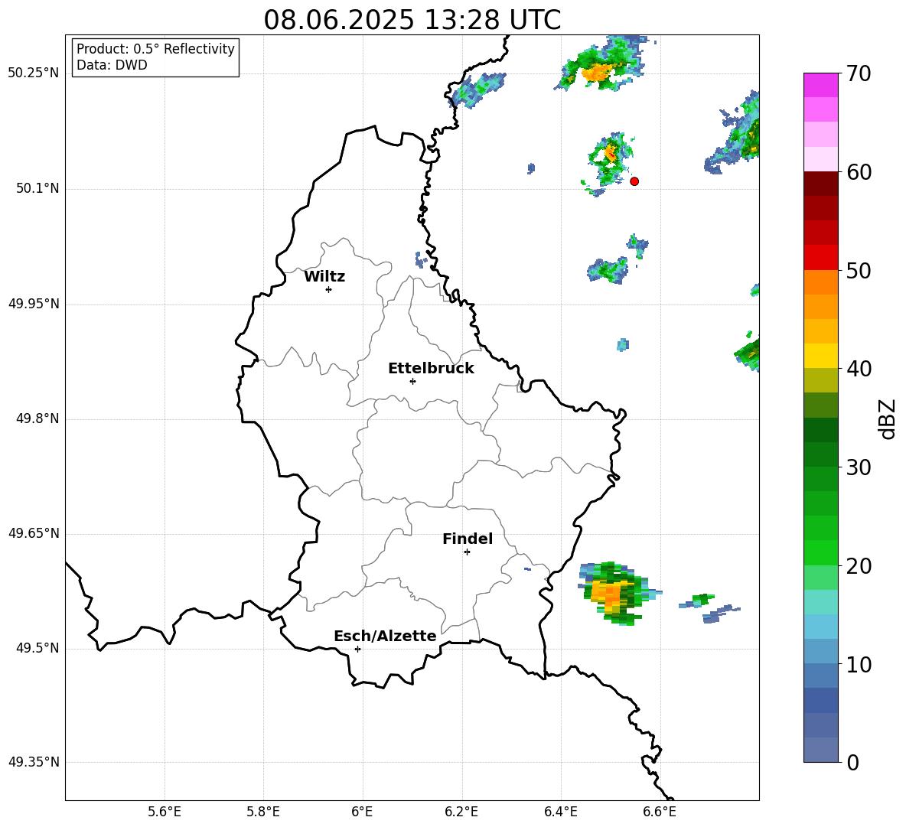The width and height of the screenshot is (906, 827).
Task: Click the 60 tick on the colorbar
Action: pyautogui.click(x=859, y=172)
